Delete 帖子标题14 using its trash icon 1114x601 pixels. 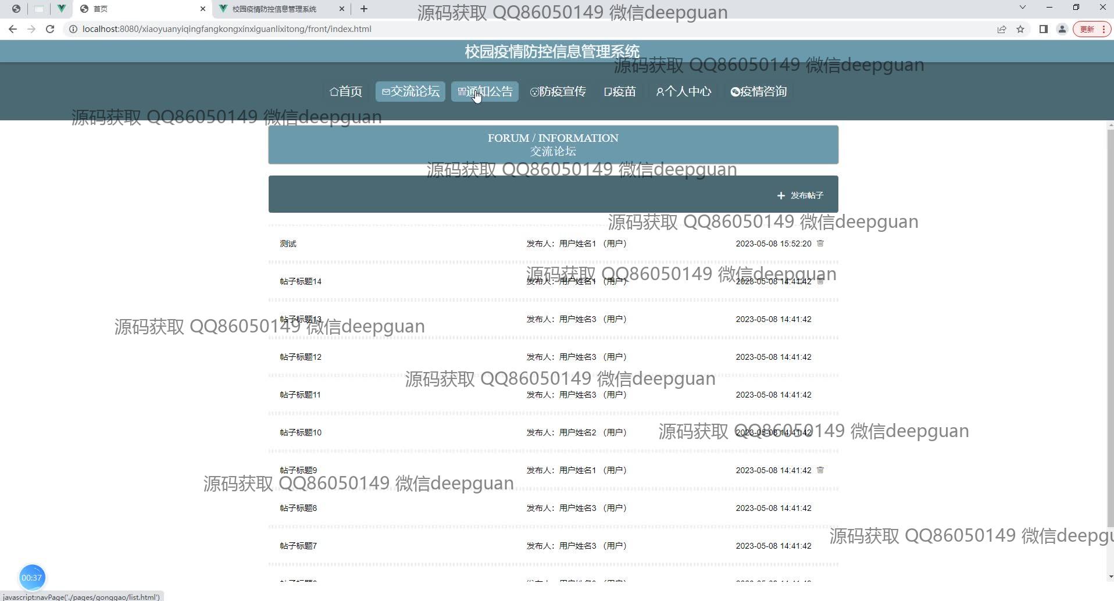tap(820, 281)
